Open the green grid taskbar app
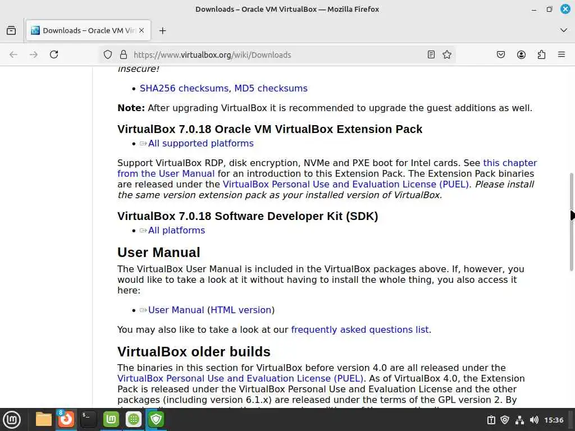 coord(134,419)
